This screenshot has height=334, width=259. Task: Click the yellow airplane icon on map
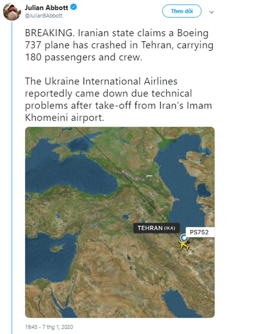click(185, 245)
